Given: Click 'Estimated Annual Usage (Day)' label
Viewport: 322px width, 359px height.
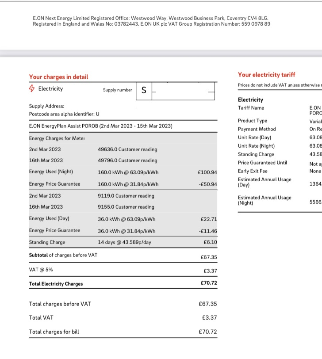Looking at the screenshot, I should 264,182.
